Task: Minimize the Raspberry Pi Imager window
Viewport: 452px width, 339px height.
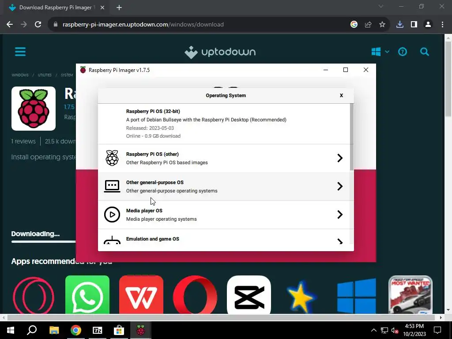Action: tap(326, 70)
